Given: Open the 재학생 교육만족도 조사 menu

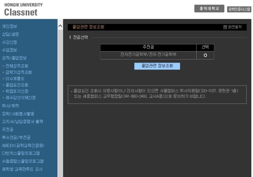Looking at the screenshot, I should (x=22, y=169).
